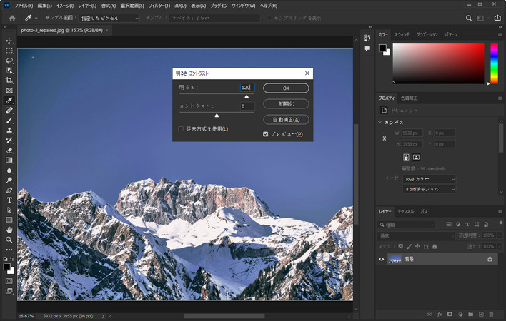The image size is (506, 321).
Task: Select the Frame tool
Action: [x=9, y=91]
